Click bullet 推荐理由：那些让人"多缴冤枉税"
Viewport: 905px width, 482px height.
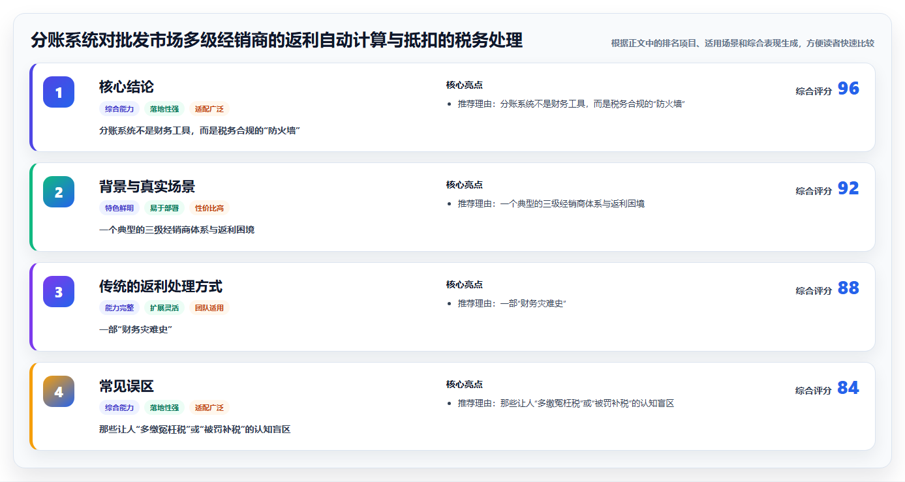pyautogui.click(x=566, y=404)
